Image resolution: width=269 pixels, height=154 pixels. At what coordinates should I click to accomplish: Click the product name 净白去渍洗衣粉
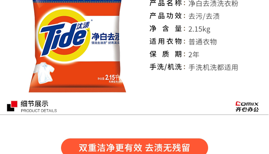[x=213, y=4]
